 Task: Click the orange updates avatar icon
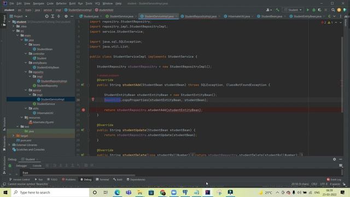point(339,10)
